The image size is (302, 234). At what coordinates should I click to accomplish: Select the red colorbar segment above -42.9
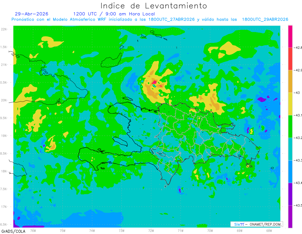(x=290, y=59)
